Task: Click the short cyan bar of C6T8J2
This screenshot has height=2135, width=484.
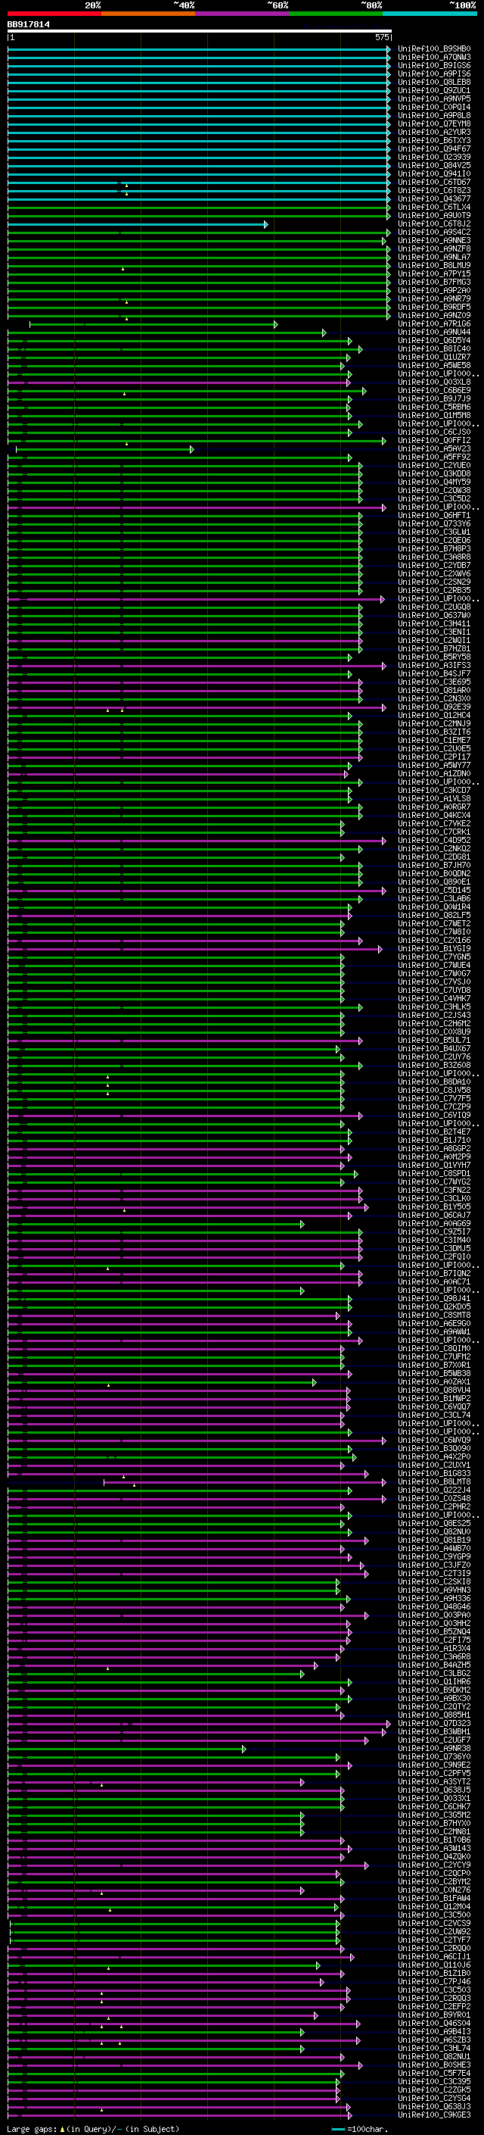Action: click(x=138, y=225)
